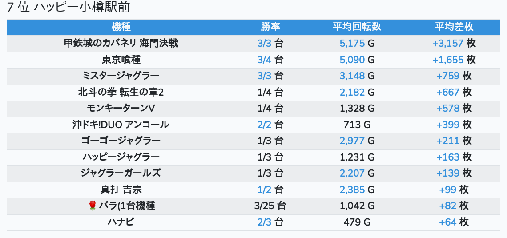This screenshot has width=507, height=238.
Task: Click the +3,157 枚 average difference cell
Action: pyautogui.click(x=454, y=44)
